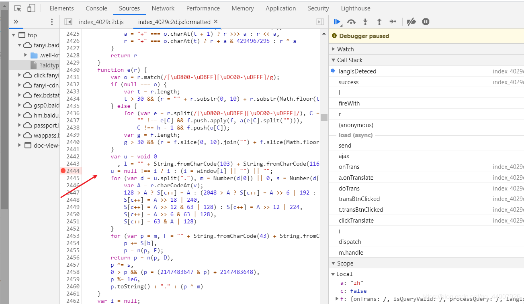
Task: Close the index_4029c2d.js:formatted tab
Action: point(215,22)
